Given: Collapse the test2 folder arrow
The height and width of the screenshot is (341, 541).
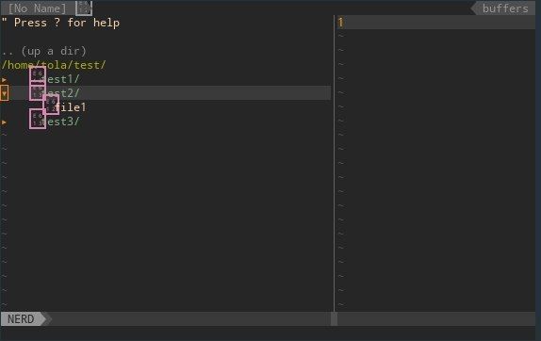Looking at the screenshot, I should (4, 93).
